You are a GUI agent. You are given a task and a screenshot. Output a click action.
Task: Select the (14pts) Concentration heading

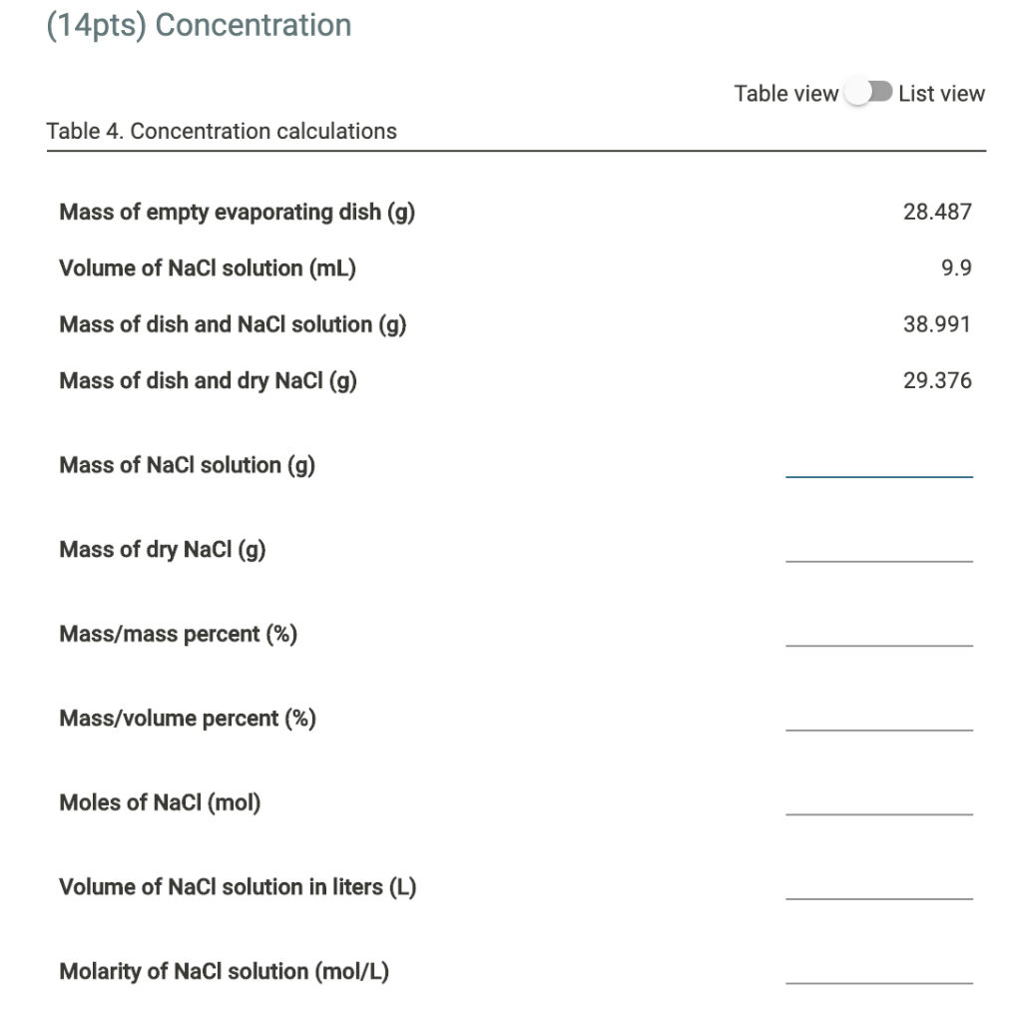(x=198, y=24)
